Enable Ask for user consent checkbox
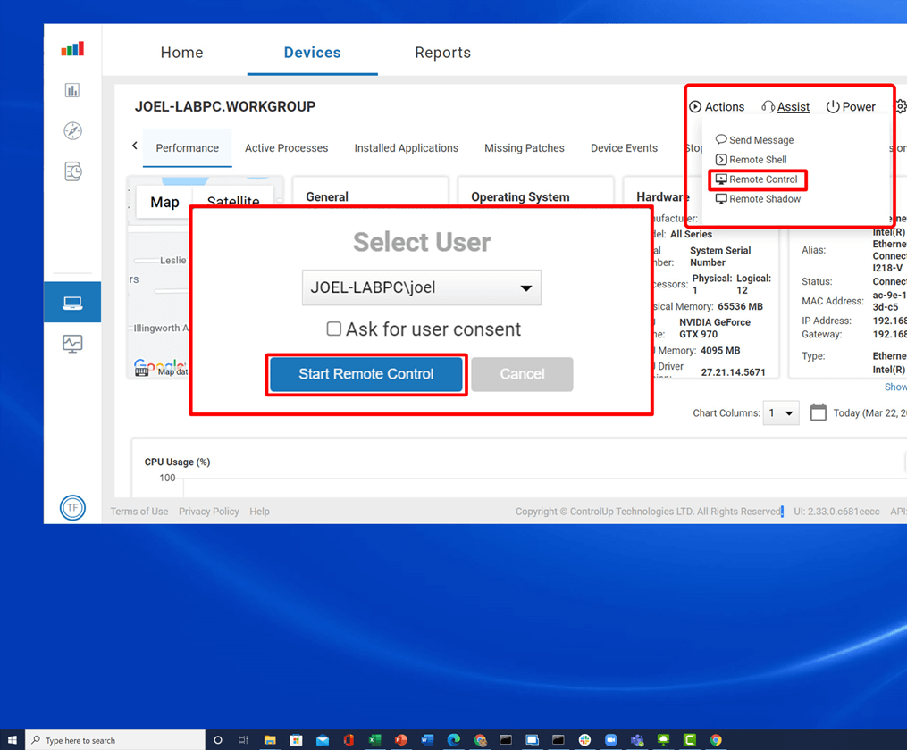 pos(334,329)
